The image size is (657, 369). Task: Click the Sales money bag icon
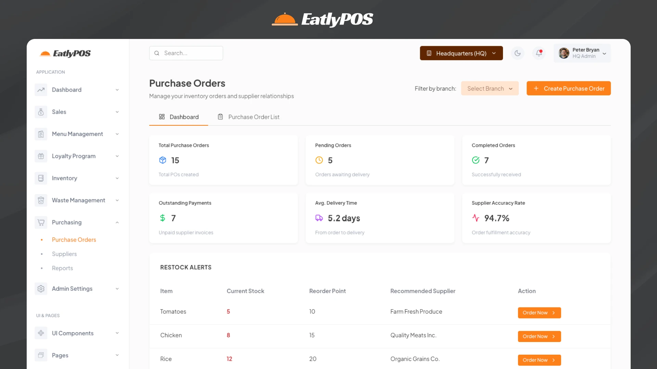click(x=41, y=112)
